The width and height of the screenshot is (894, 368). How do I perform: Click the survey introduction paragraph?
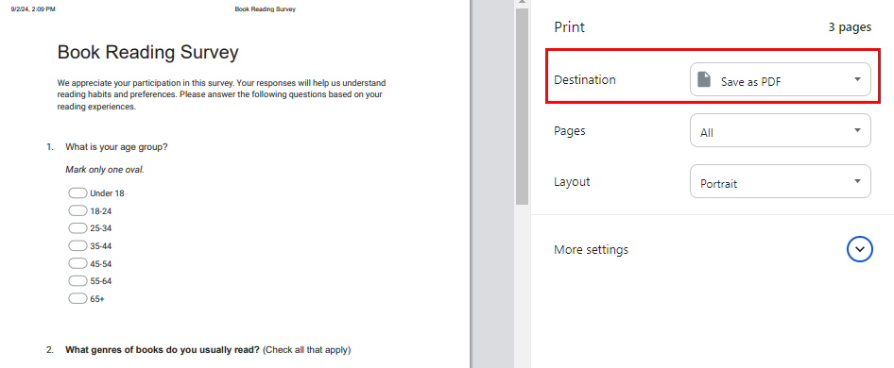point(222,94)
